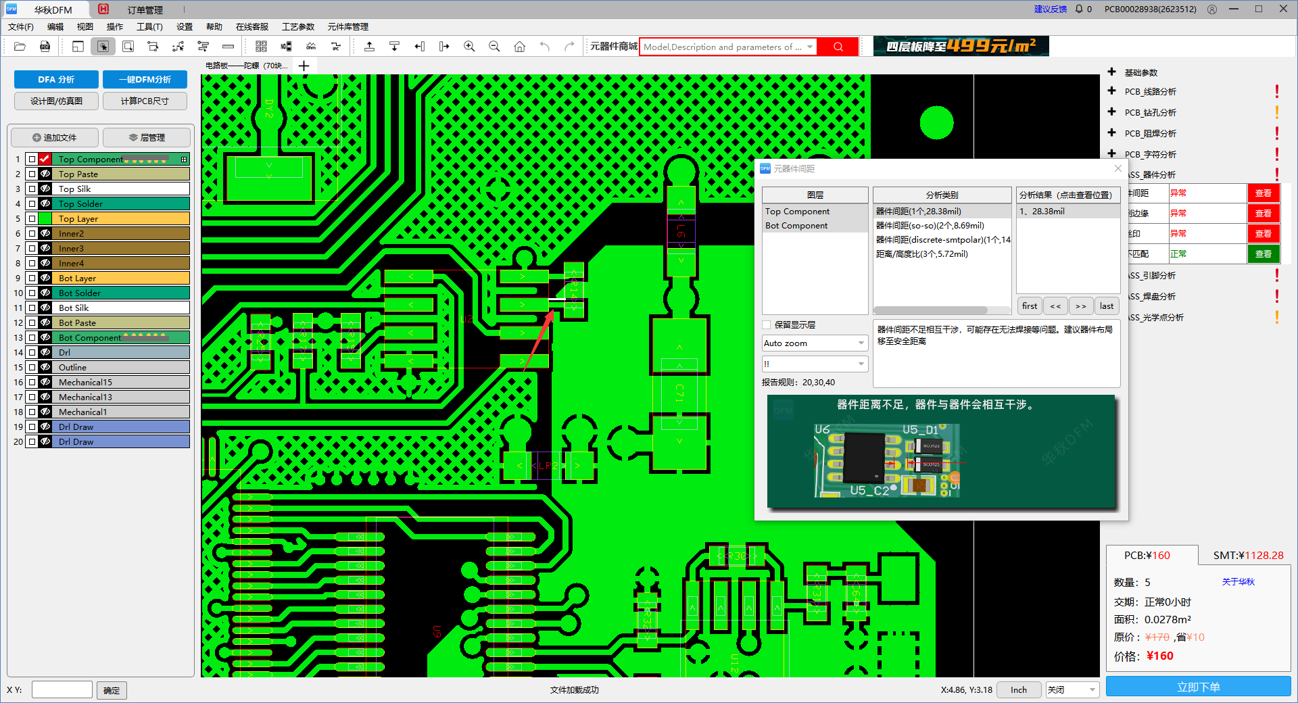Click the 一键DFM分析 button
Image resolution: width=1298 pixels, height=703 pixels.
(x=145, y=80)
